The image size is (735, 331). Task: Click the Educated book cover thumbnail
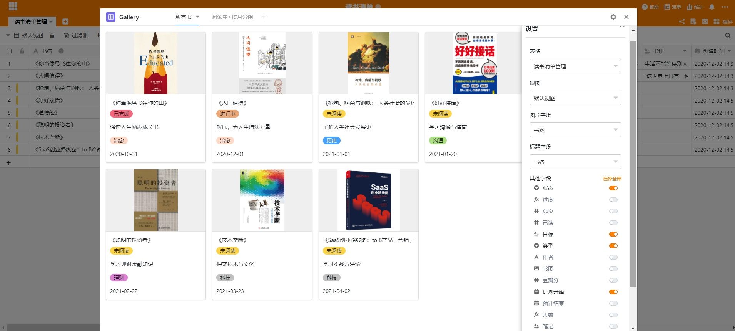click(x=156, y=63)
